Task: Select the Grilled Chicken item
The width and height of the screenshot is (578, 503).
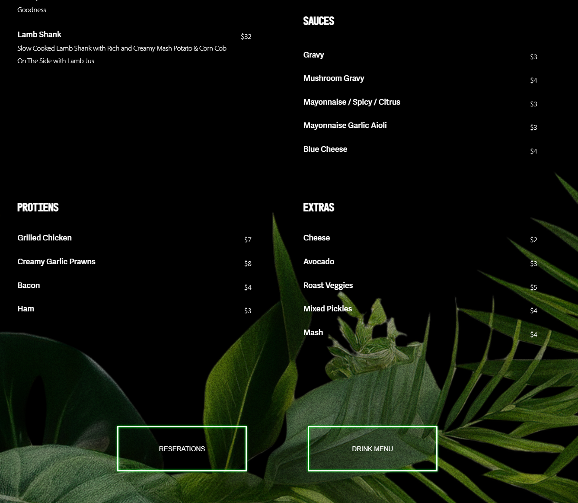Action: click(x=45, y=238)
